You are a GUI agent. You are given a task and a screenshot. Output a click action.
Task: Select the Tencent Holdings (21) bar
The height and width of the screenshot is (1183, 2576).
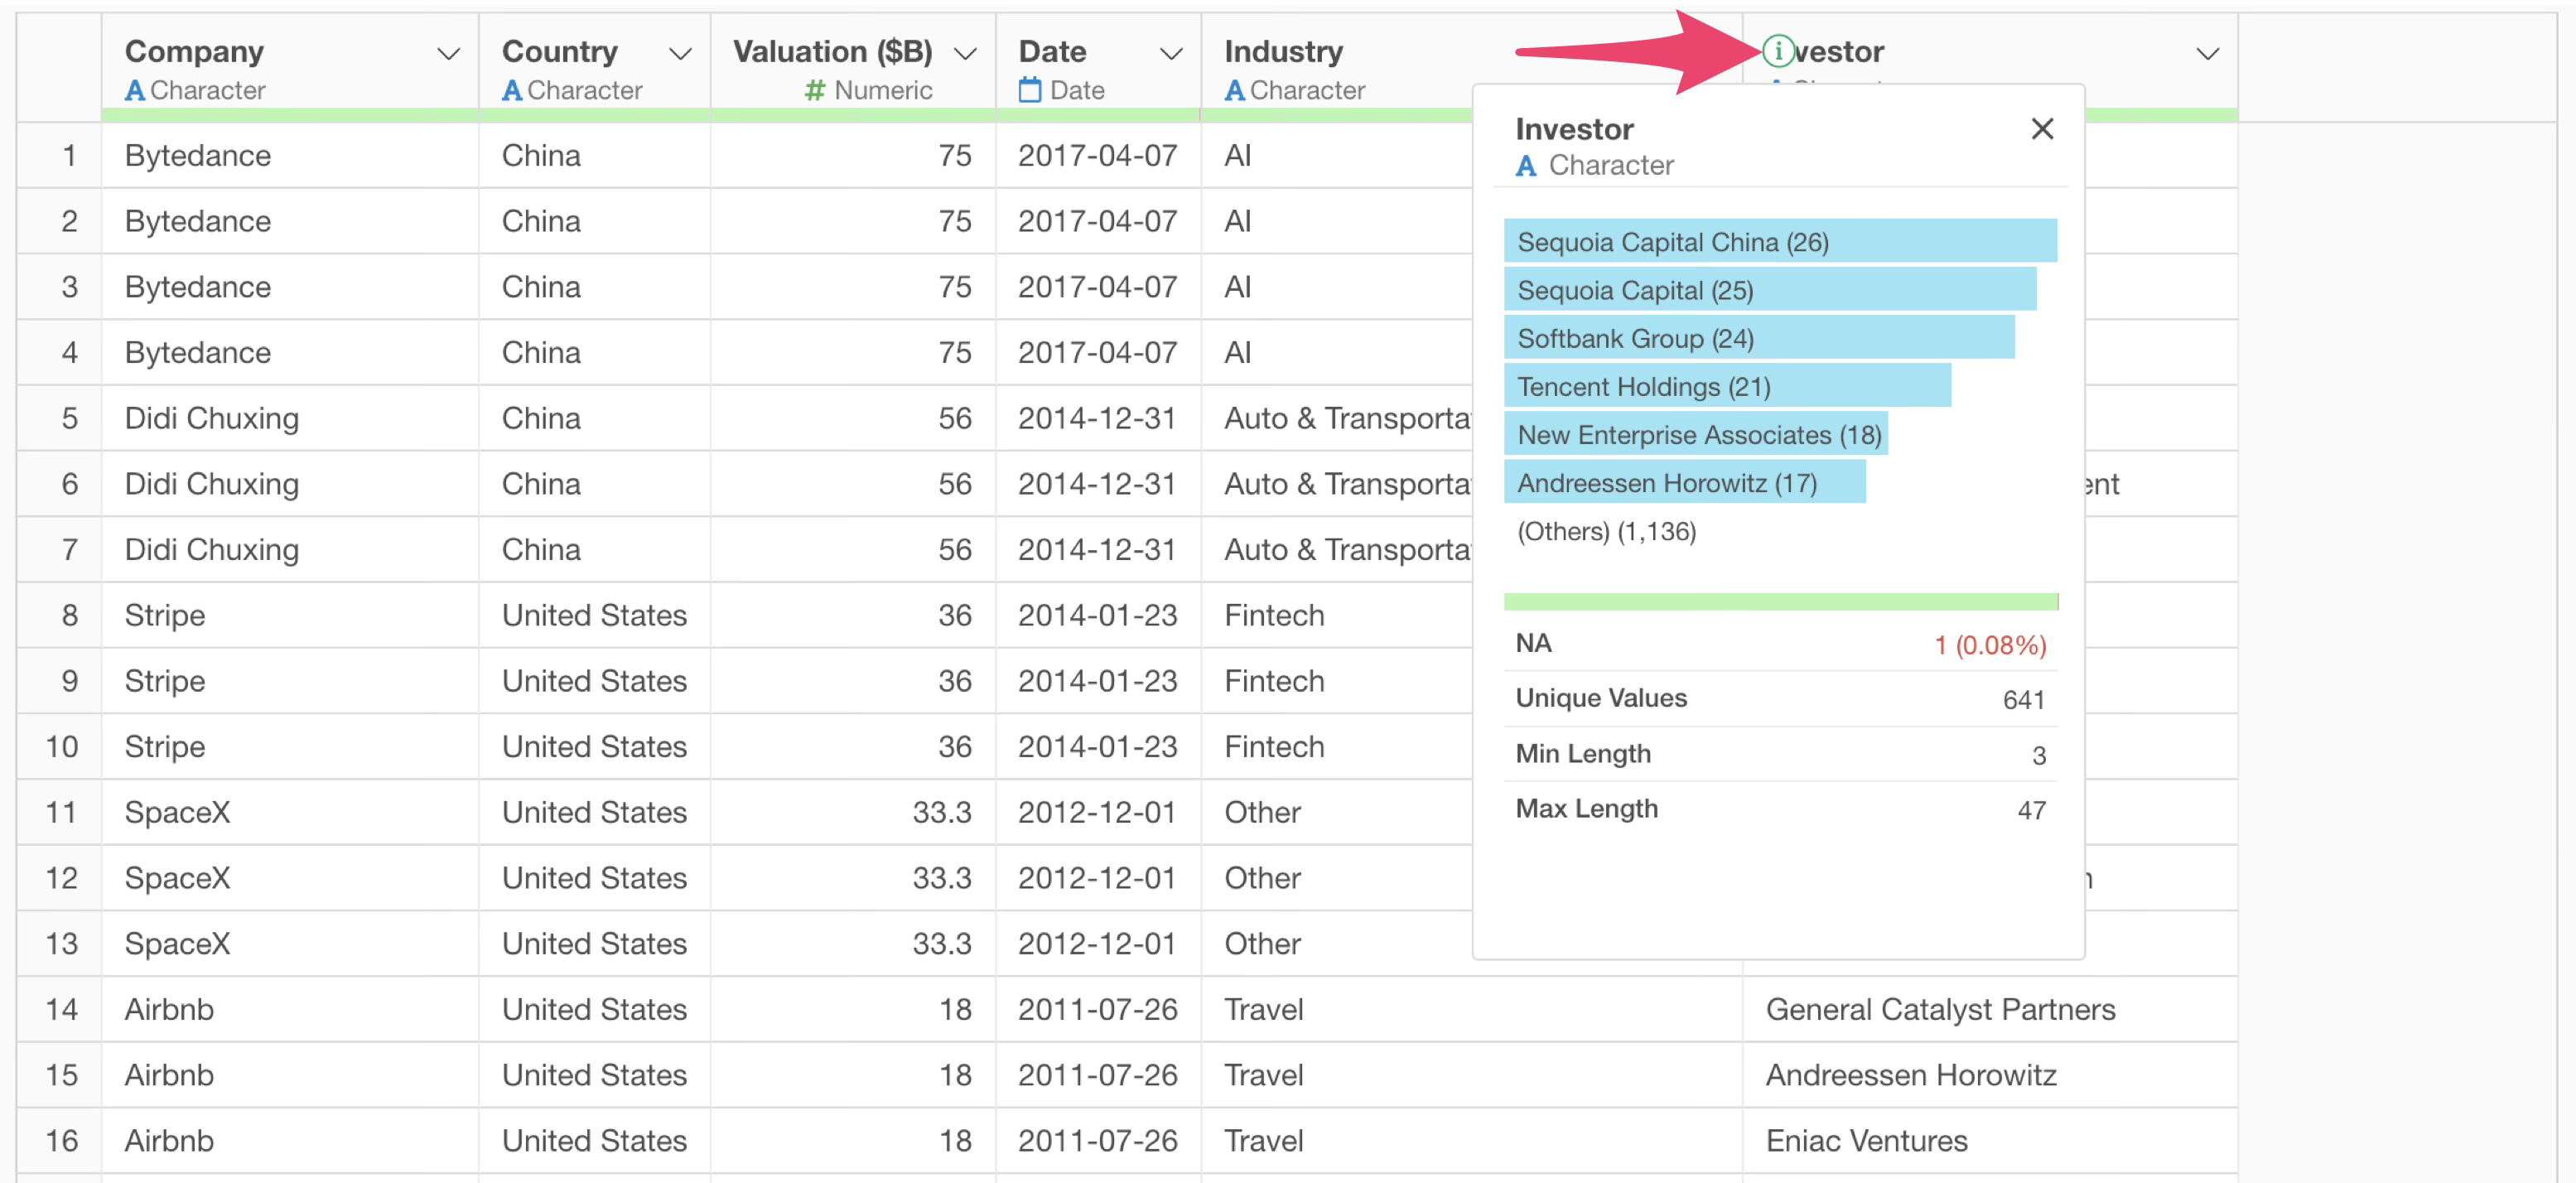[1727, 386]
